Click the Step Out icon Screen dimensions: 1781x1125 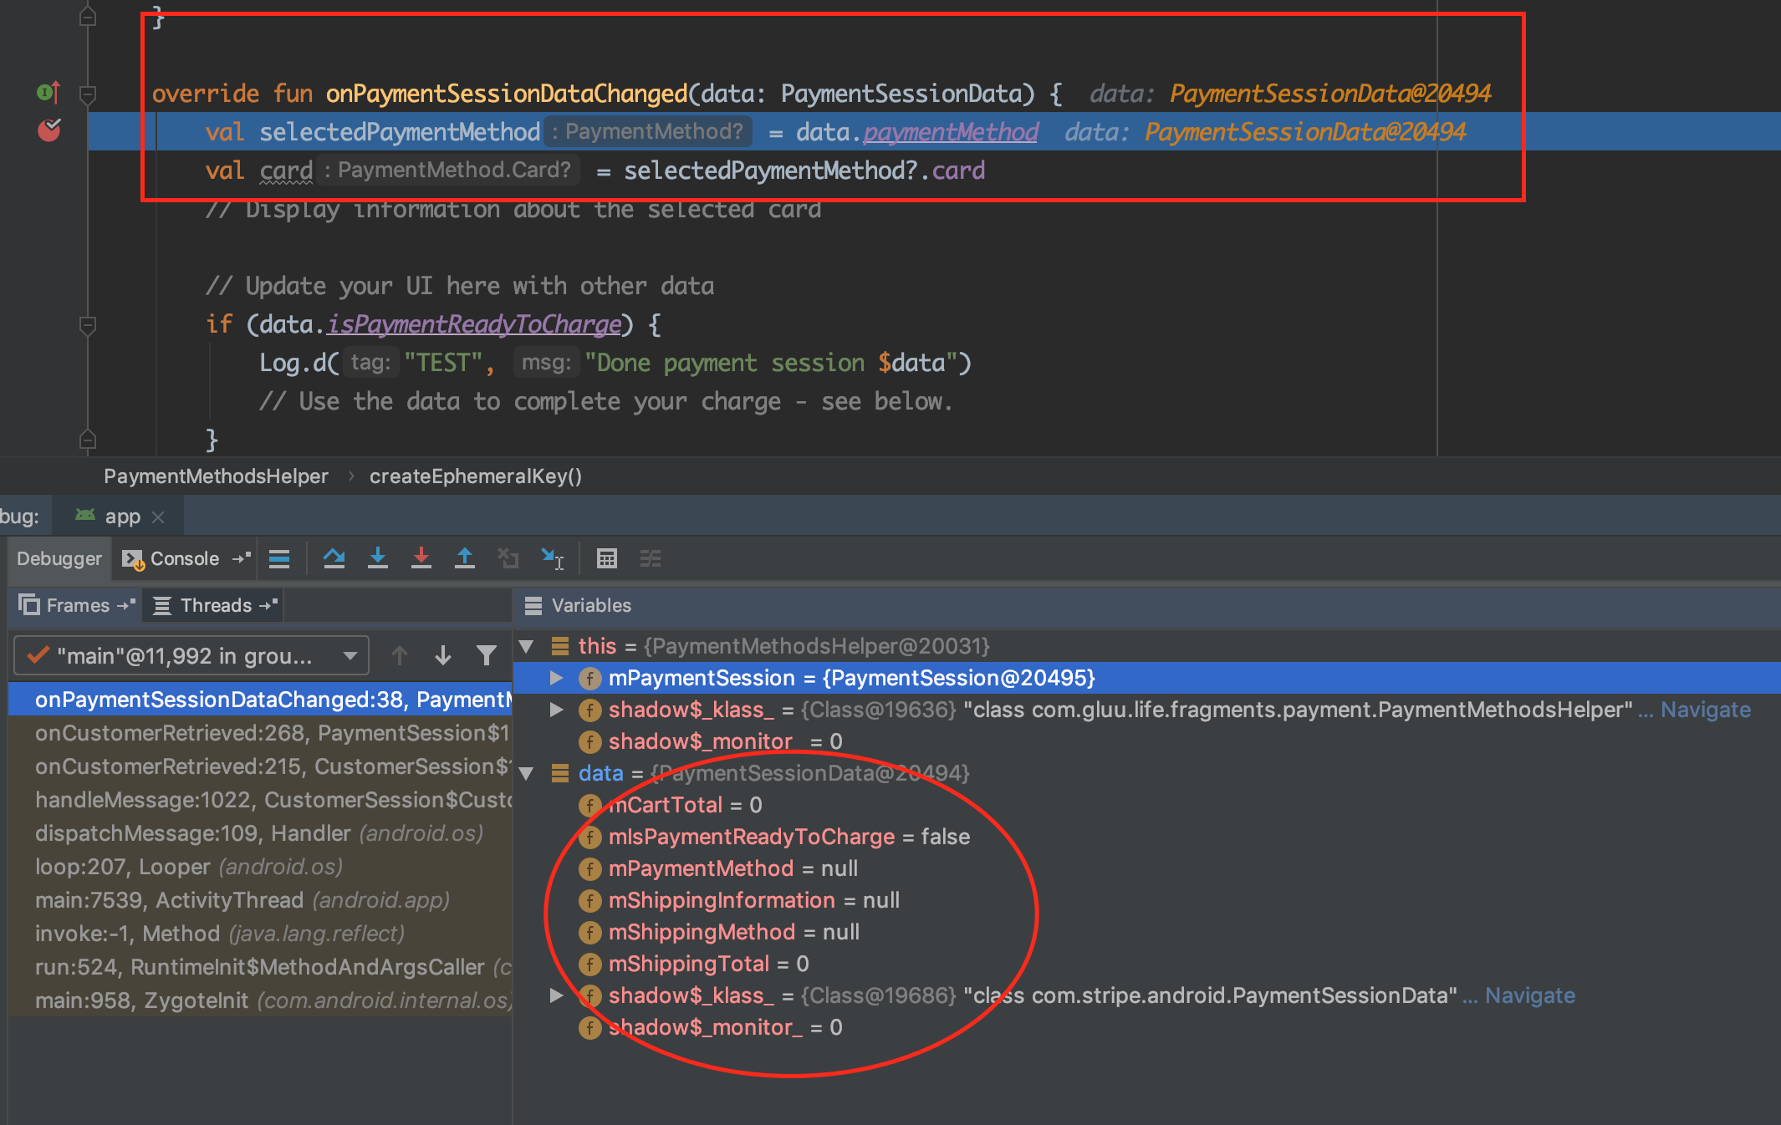465,558
